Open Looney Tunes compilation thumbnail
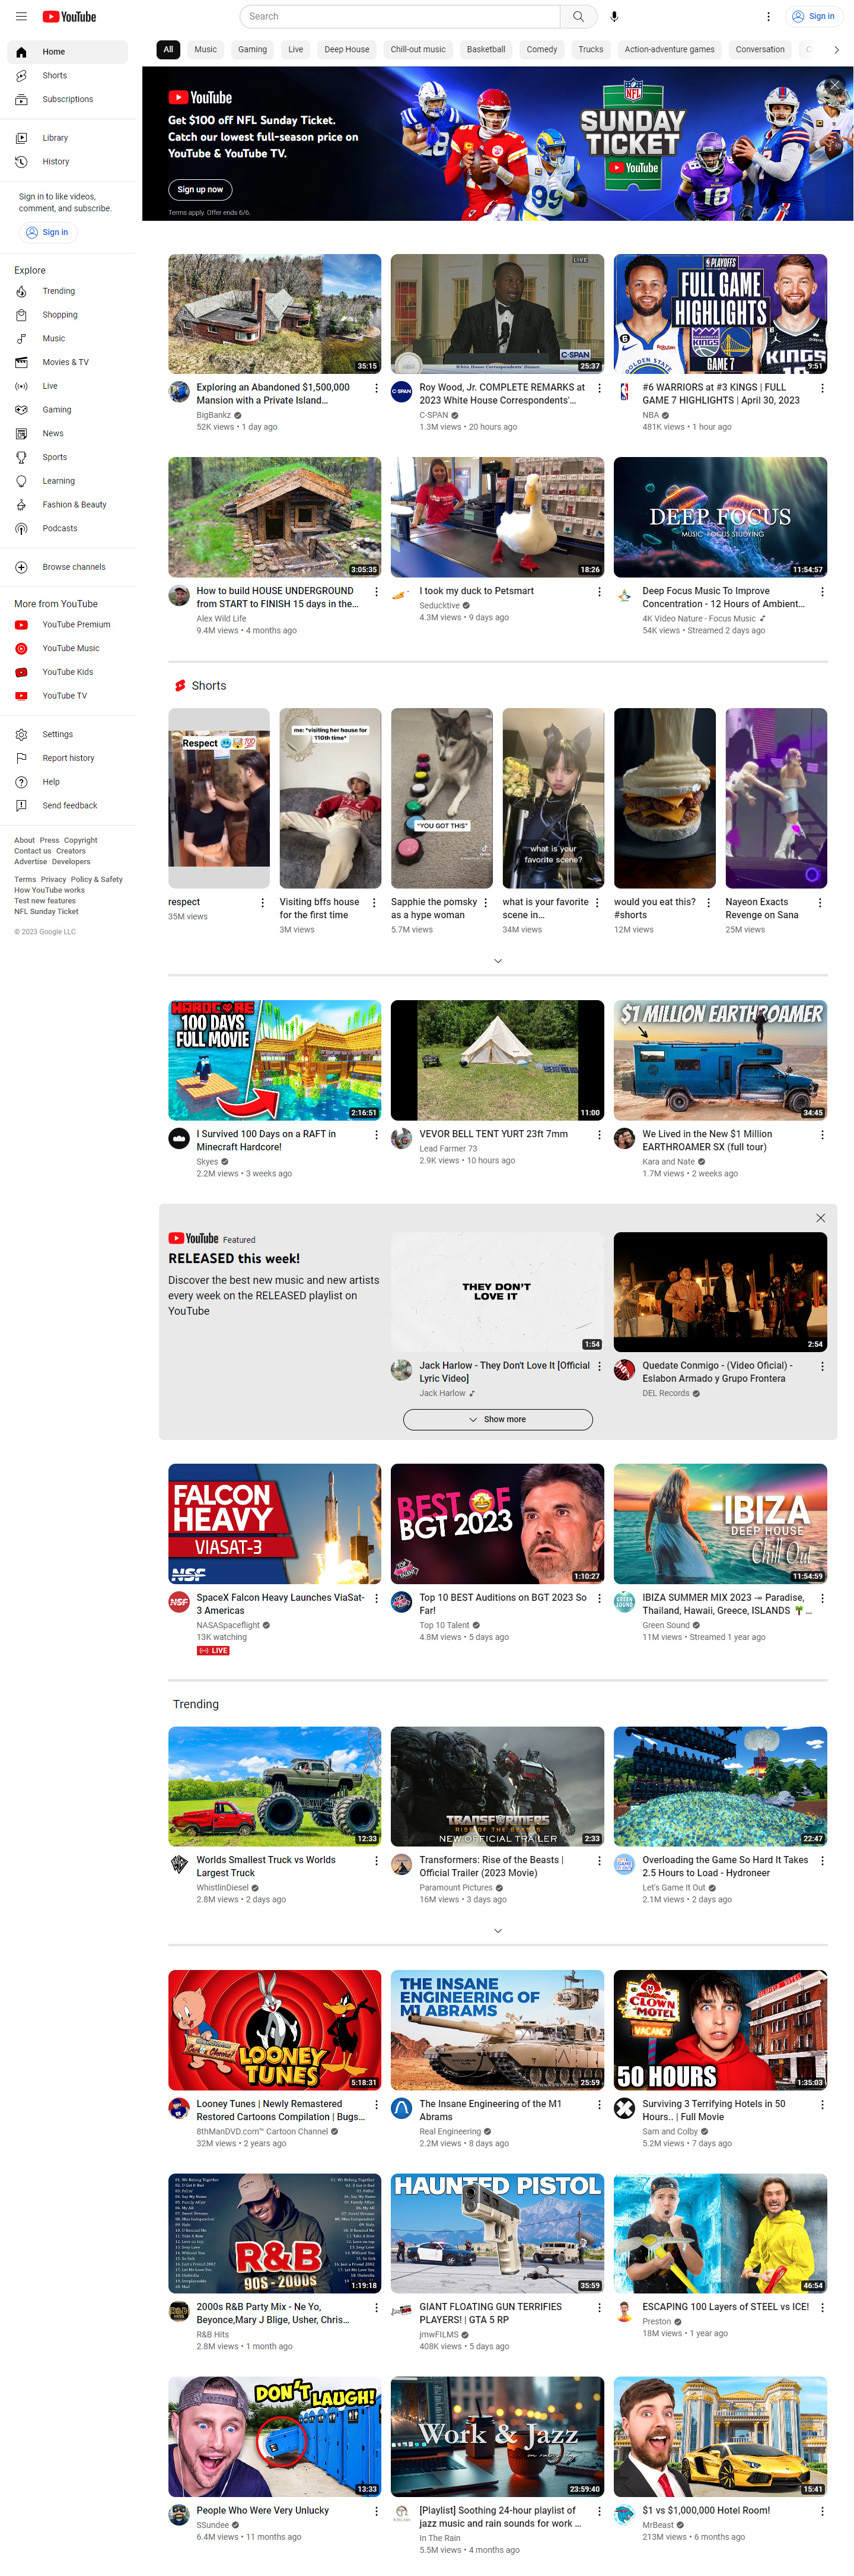Screen dimensions: 854x2576 (x=275, y=2030)
